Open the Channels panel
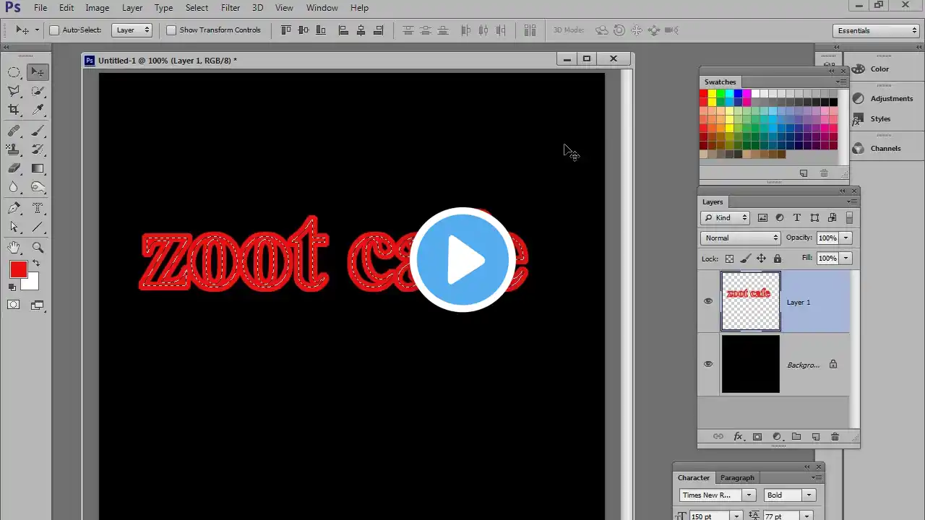The height and width of the screenshot is (520, 925). pyautogui.click(x=877, y=148)
